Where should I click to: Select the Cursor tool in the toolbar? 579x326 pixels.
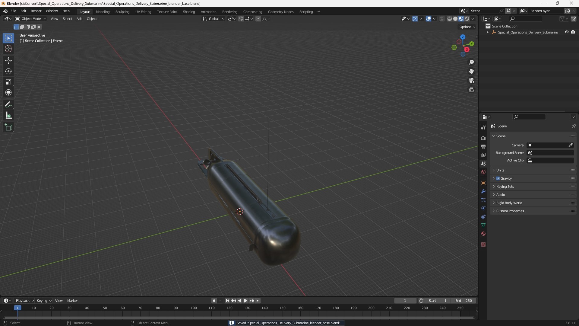pos(8,49)
